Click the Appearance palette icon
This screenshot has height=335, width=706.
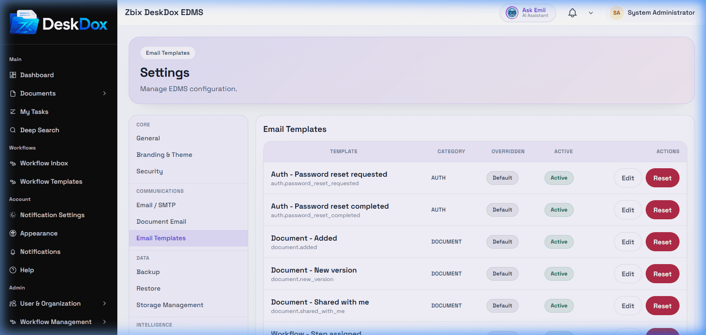(13, 233)
